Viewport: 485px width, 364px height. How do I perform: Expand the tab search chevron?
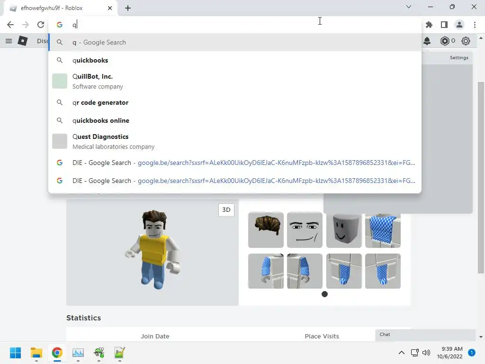coord(409,7)
